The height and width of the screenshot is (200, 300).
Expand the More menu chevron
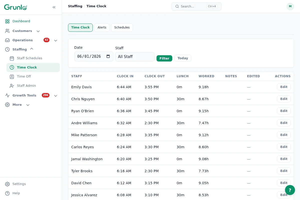click(28, 105)
